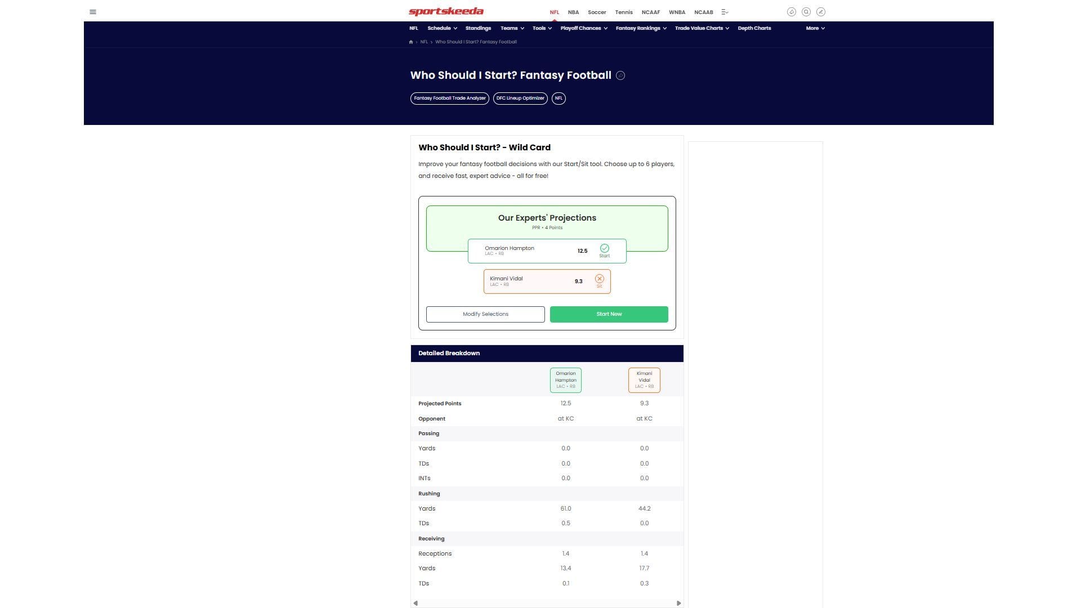
Task: Expand the more sports list icon
Action: [725, 12]
